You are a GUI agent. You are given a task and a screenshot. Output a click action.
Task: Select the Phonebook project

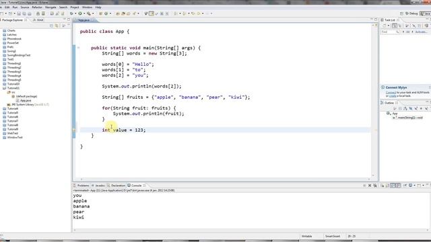click(12, 39)
